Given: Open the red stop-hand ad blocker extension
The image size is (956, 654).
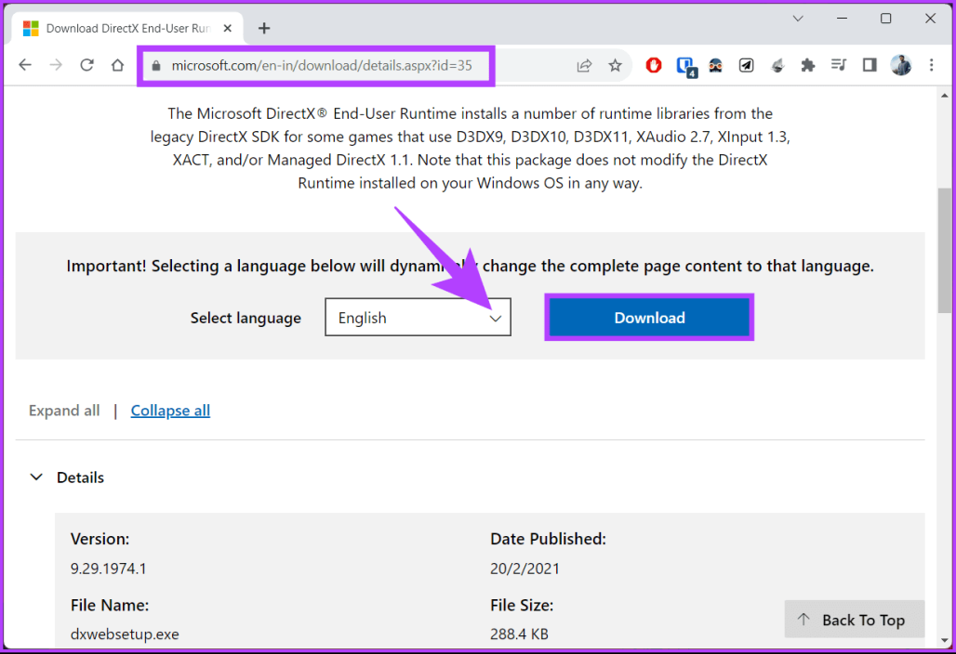Looking at the screenshot, I should (654, 65).
